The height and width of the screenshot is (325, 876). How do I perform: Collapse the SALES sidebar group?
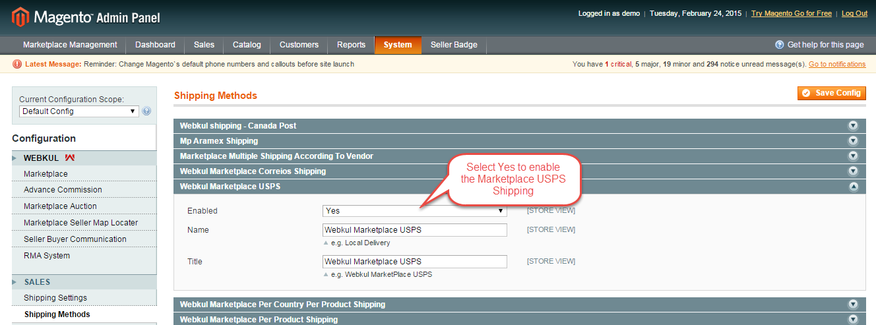pyautogui.click(x=84, y=282)
